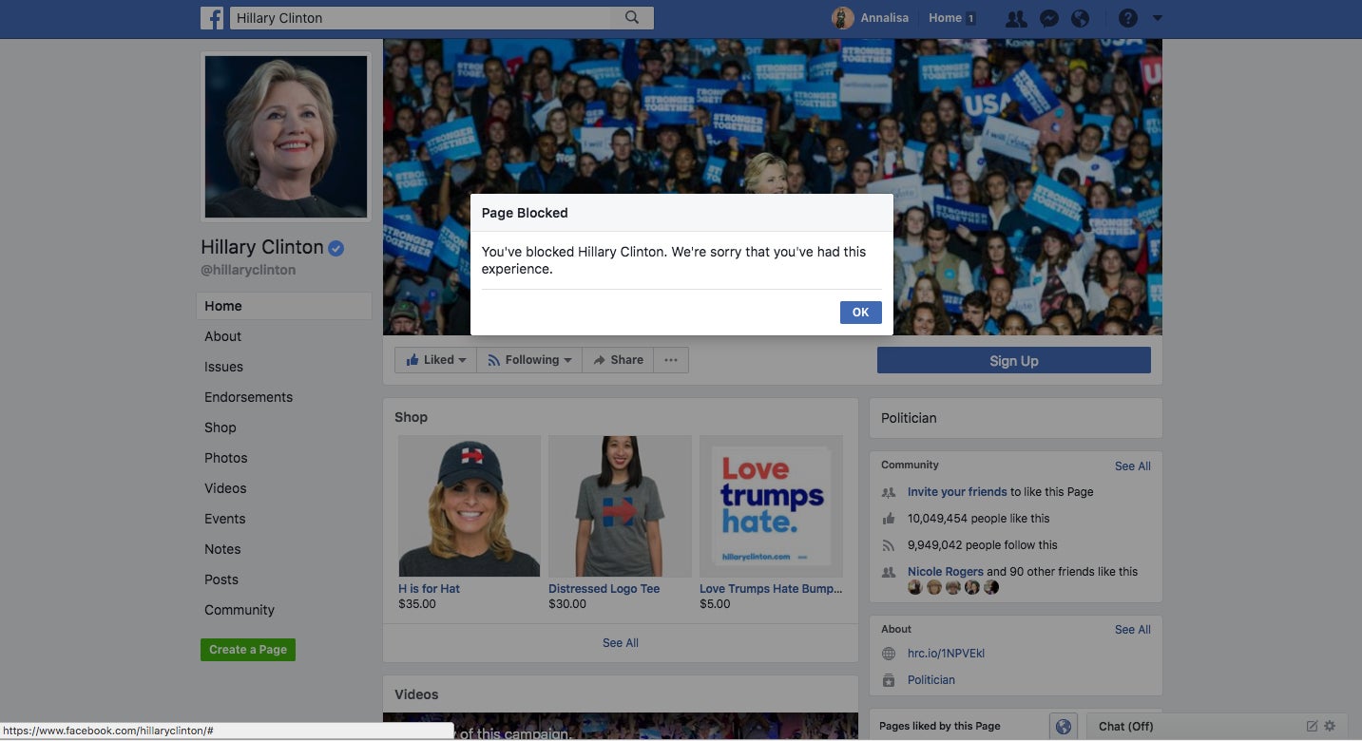Open Hillary Clinton profile picture
Screen dimensions: 1362x741
(x=286, y=137)
